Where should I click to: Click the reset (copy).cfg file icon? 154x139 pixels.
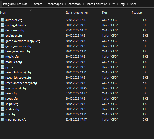tap(2, 88)
